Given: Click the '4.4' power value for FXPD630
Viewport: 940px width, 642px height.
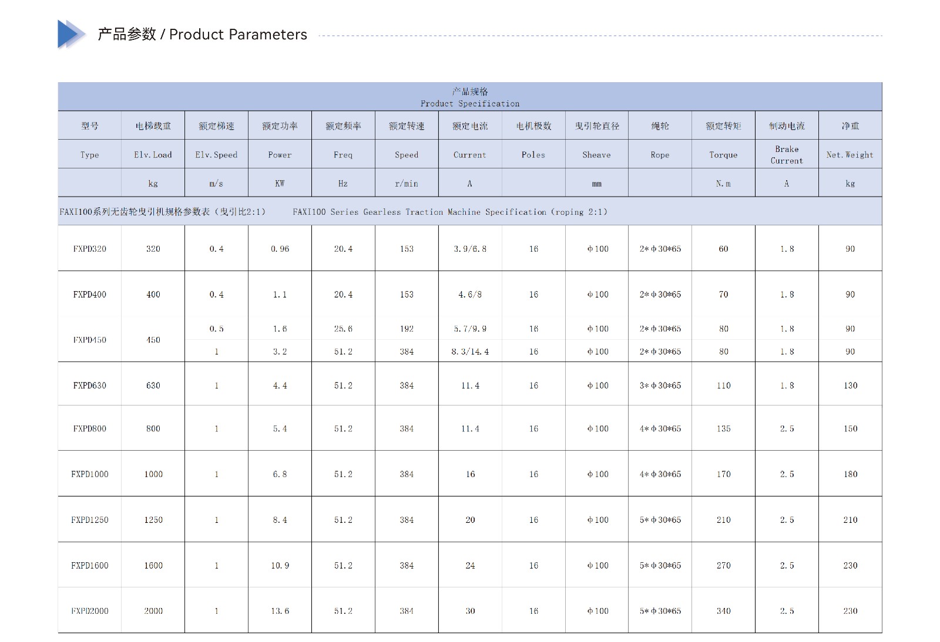Looking at the screenshot, I should pyautogui.click(x=280, y=386).
